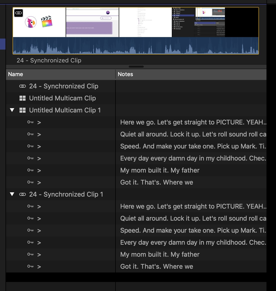Collapse the "Untitled Multicam Clip 1" disclosure triangle
This screenshot has height=291, width=276.
pyautogui.click(x=12, y=110)
